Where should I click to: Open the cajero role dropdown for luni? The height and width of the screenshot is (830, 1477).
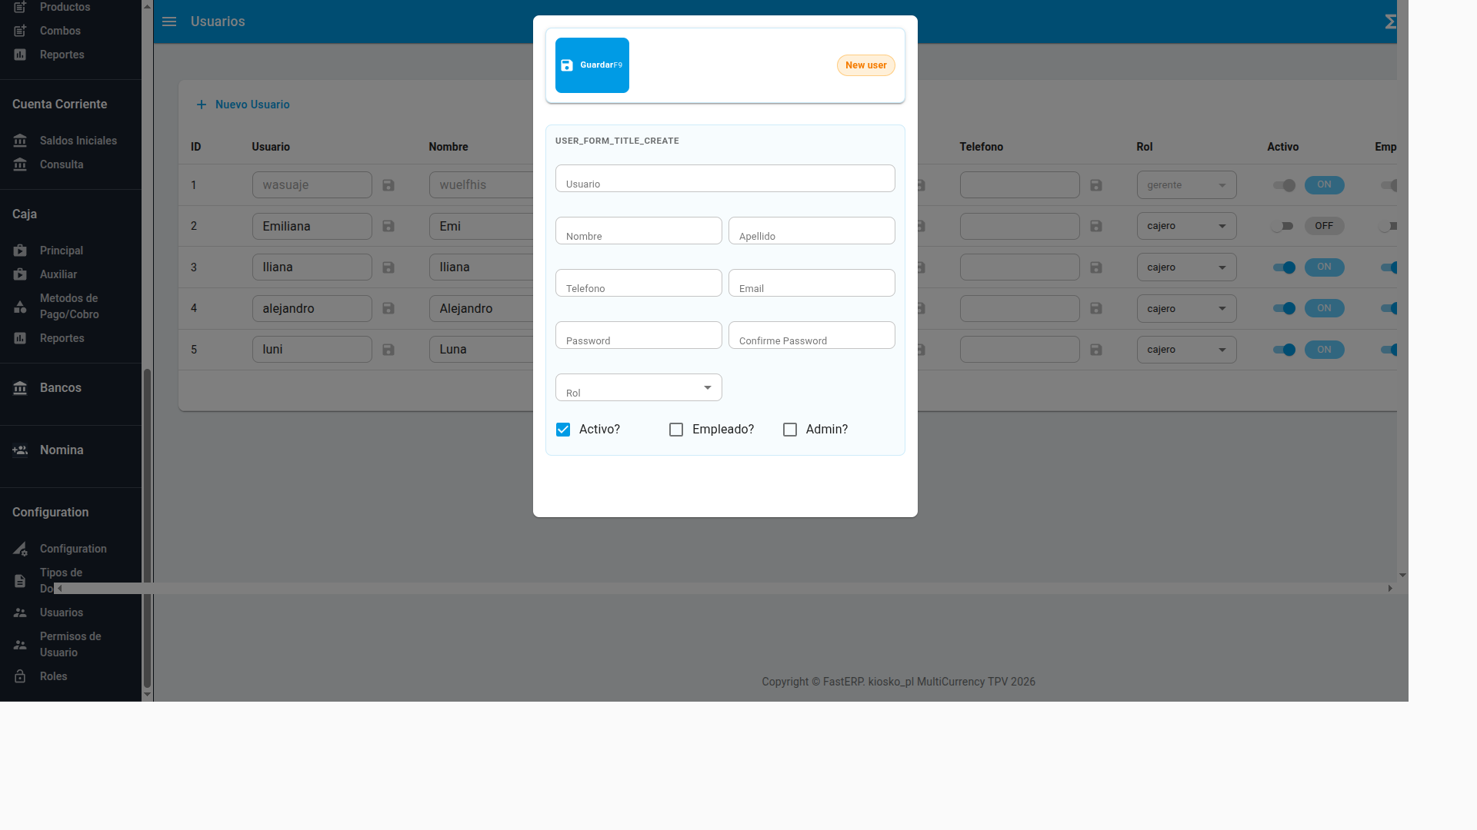(1186, 350)
